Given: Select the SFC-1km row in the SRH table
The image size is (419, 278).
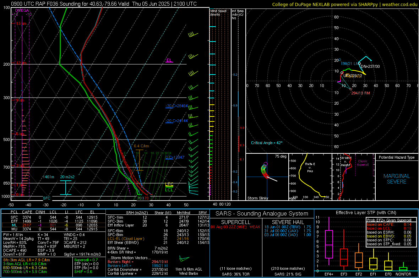Looking at the screenshot, I should click(x=158, y=217).
